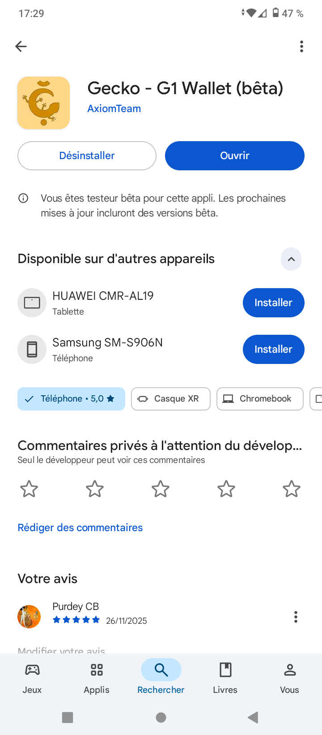Switch to the Applis tab

[97, 678]
